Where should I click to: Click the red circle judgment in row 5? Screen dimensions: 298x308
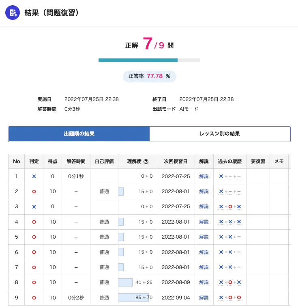(x=34, y=237)
